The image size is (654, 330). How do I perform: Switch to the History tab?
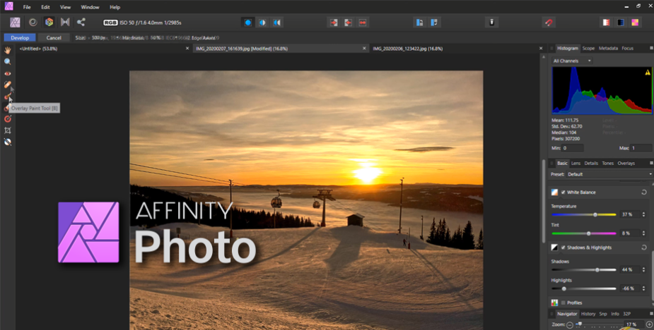pos(588,314)
